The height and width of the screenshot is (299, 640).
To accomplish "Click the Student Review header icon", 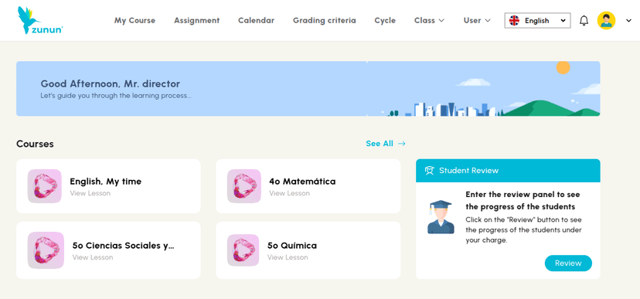I will [x=429, y=171].
